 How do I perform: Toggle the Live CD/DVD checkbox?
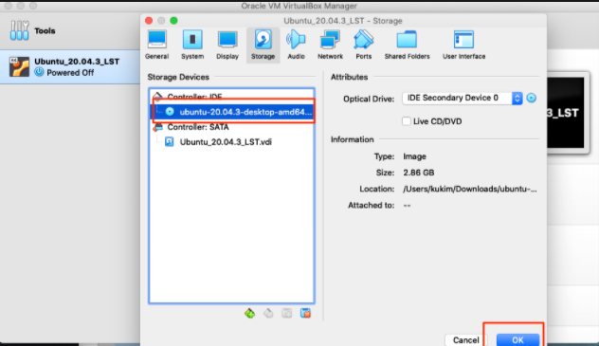407,121
